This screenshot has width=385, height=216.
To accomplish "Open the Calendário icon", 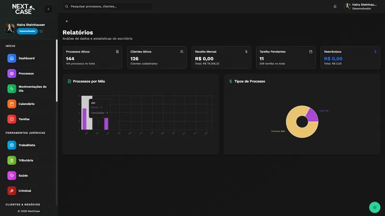I will (12, 104).
